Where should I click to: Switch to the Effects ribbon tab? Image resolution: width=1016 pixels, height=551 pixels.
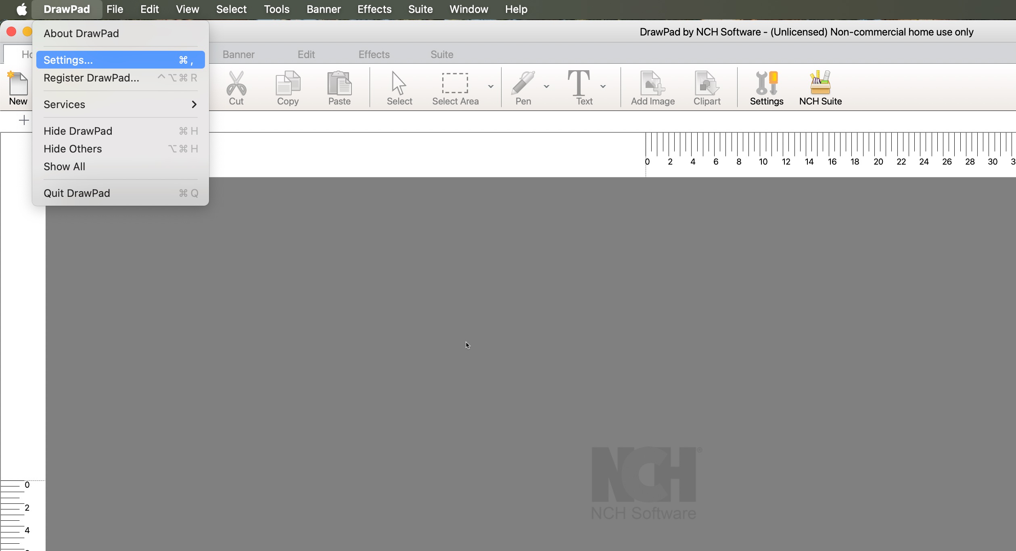[374, 54]
